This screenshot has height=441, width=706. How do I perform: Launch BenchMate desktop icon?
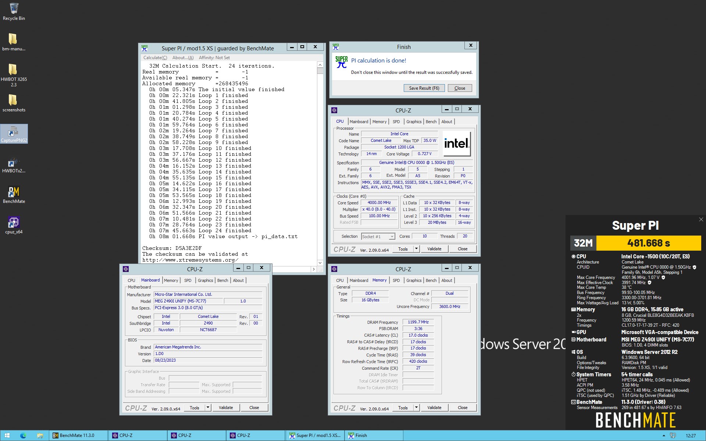[x=14, y=195]
